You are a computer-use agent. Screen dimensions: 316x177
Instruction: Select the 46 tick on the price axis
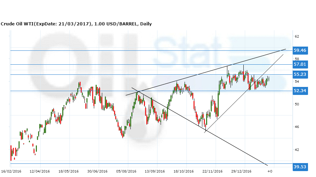(x=297, y=127)
